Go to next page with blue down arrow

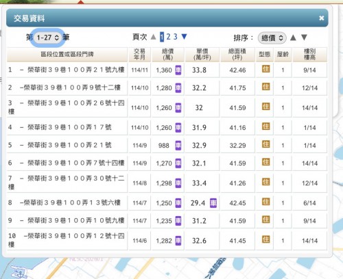[184, 36]
